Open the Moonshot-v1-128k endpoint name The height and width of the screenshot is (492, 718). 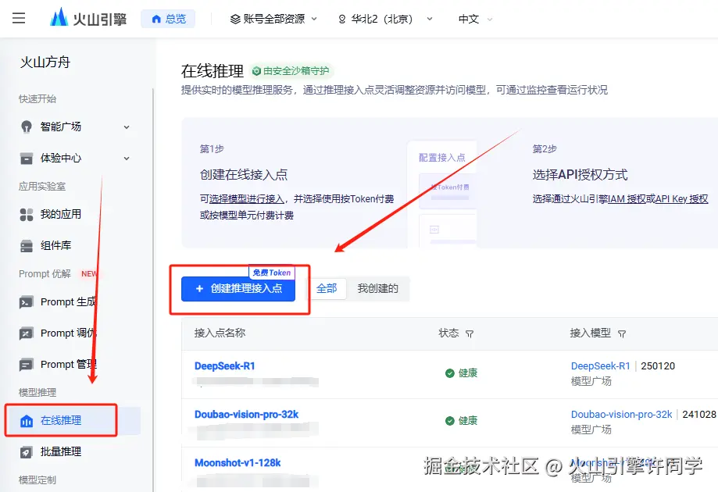point(238,463)
